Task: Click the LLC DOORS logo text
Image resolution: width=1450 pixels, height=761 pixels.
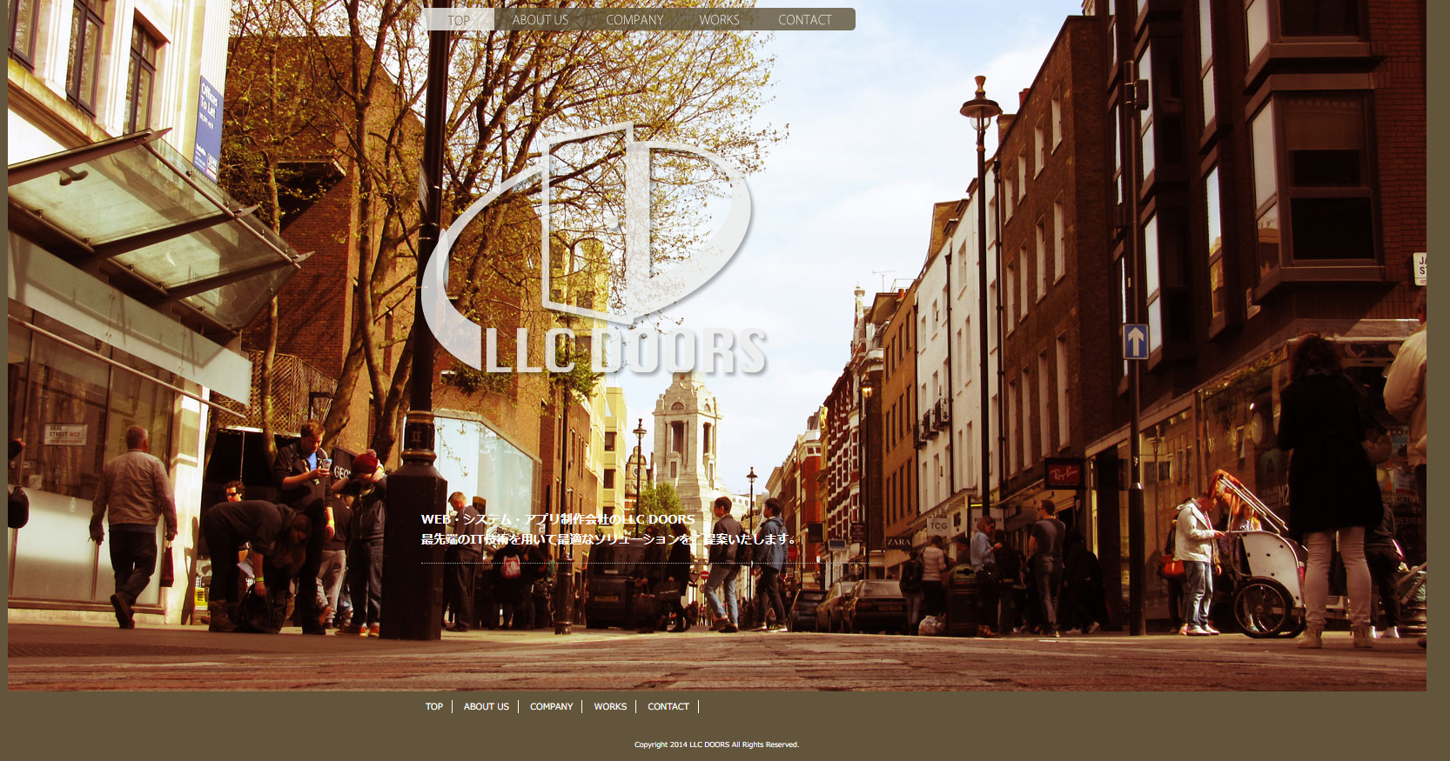Action: click(x=625, y=351)
